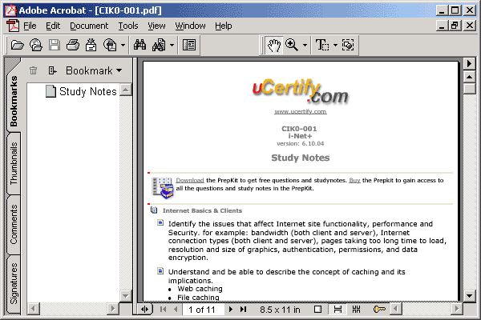Viewport: 481px width, 320px height.
Task: Open dropdown arrow next to Text Select tool
Action: click(335, 45)
